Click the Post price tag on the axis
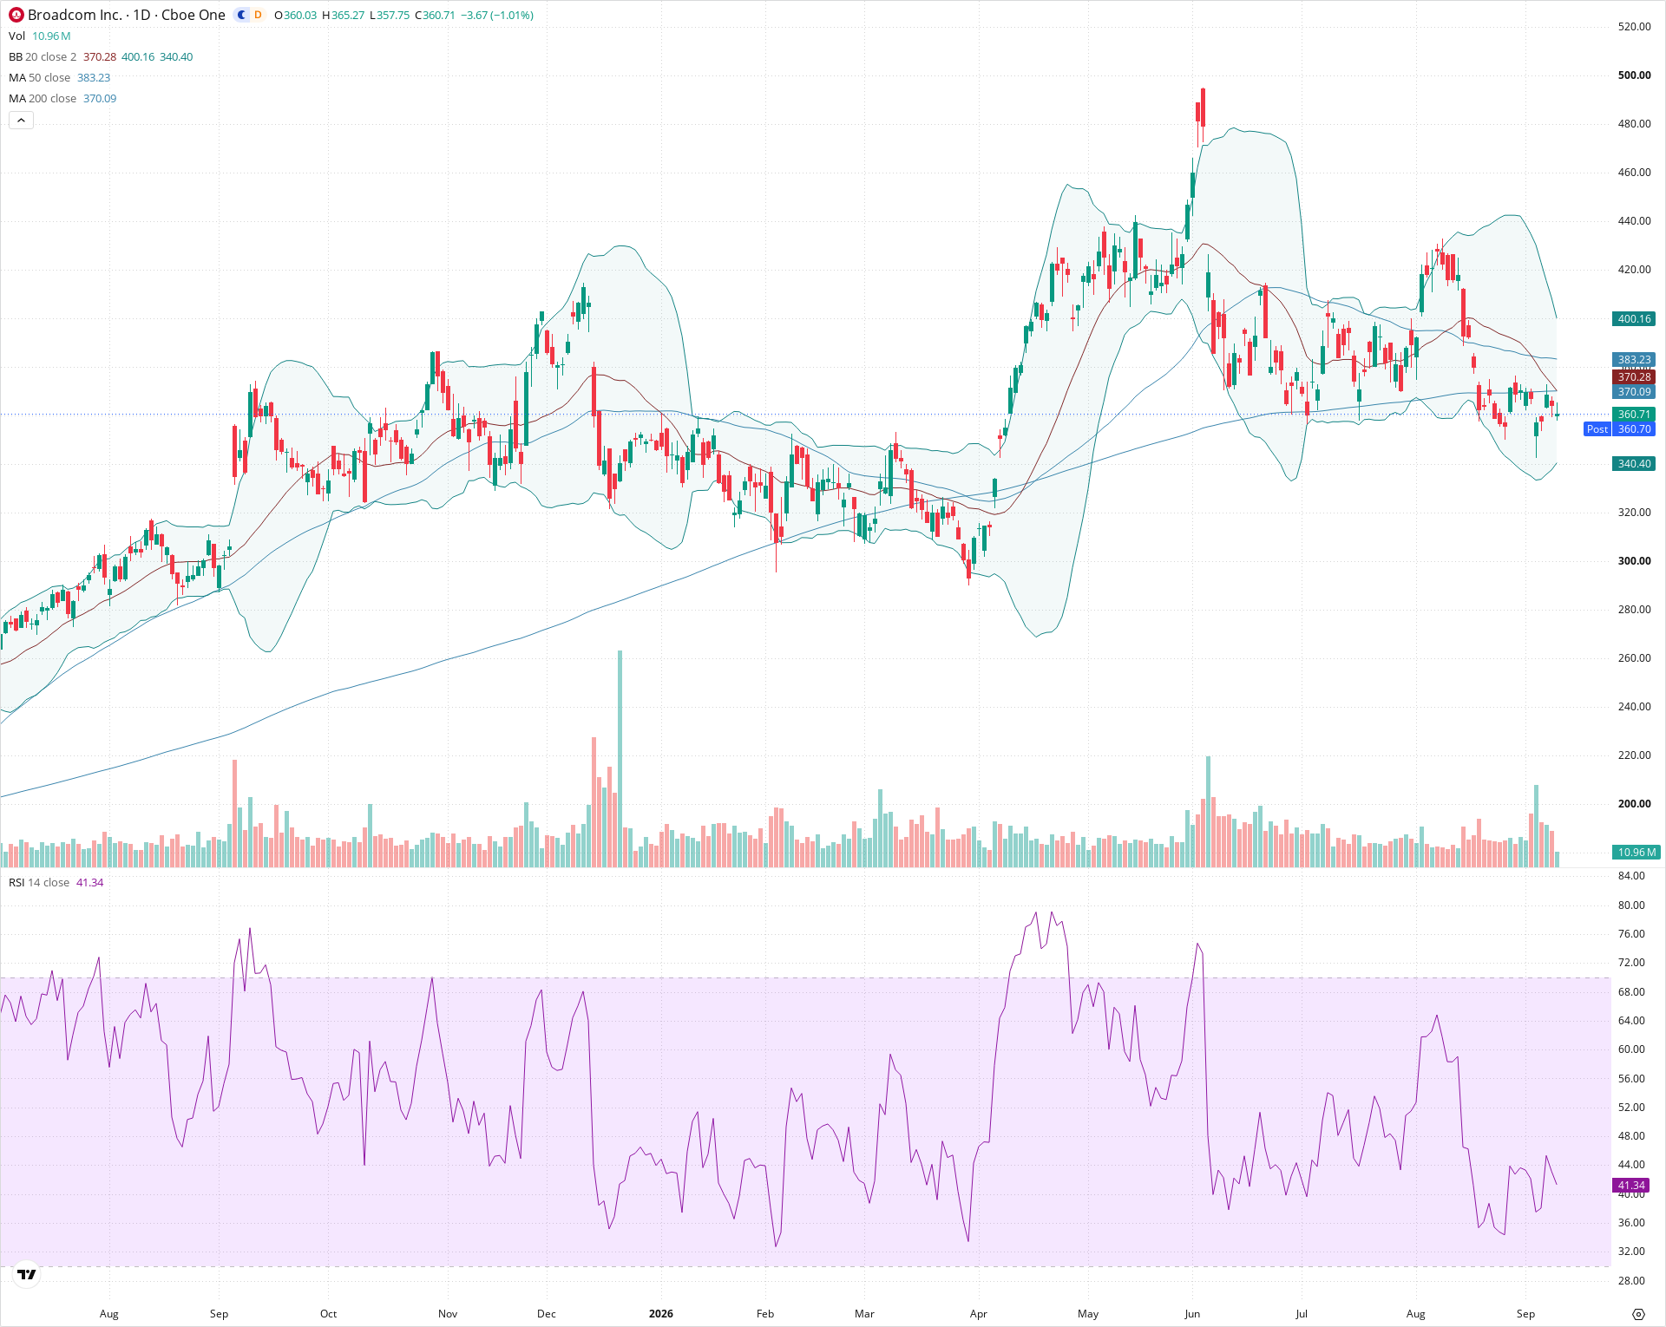The height and width of the screenshot is (1327, 1666). [x=1597, y=429]
